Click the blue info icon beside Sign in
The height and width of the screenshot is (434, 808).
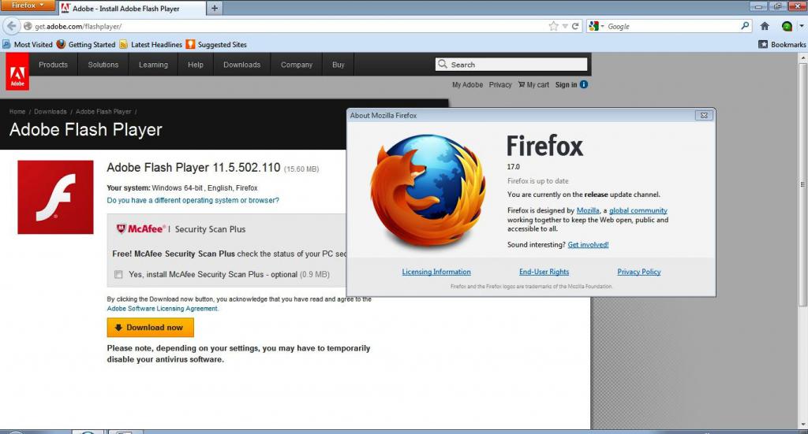point(584,84)
